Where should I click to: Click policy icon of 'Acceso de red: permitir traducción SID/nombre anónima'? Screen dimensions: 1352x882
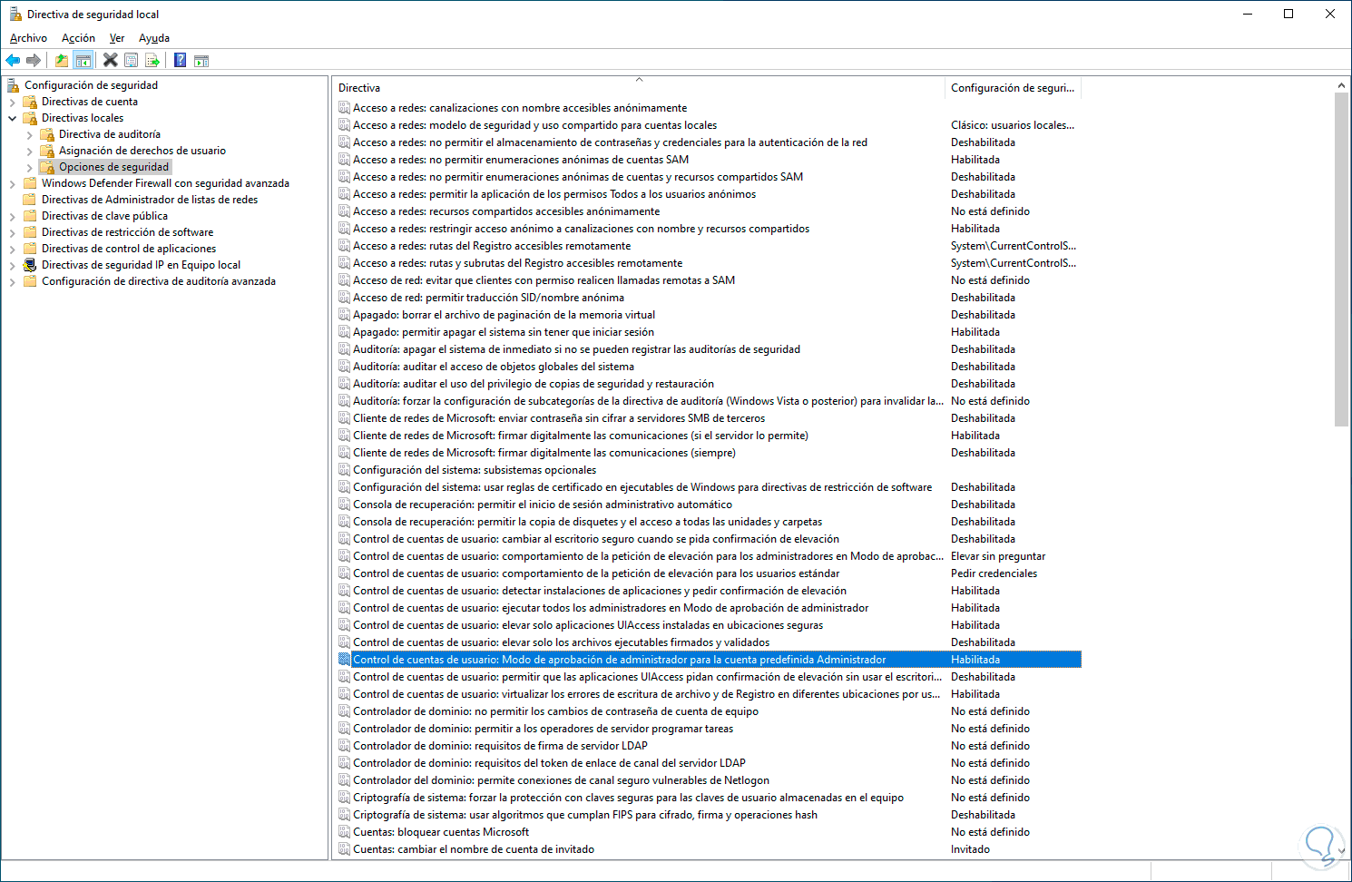tap(344, 298)
